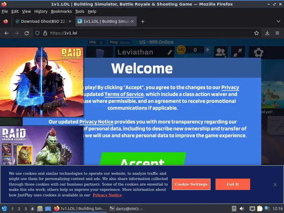
Task: Open the File menu
Action: point(5,11)
